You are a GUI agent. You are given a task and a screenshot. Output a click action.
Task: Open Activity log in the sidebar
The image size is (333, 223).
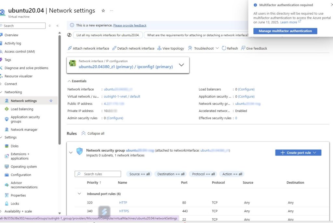point(13,43)
